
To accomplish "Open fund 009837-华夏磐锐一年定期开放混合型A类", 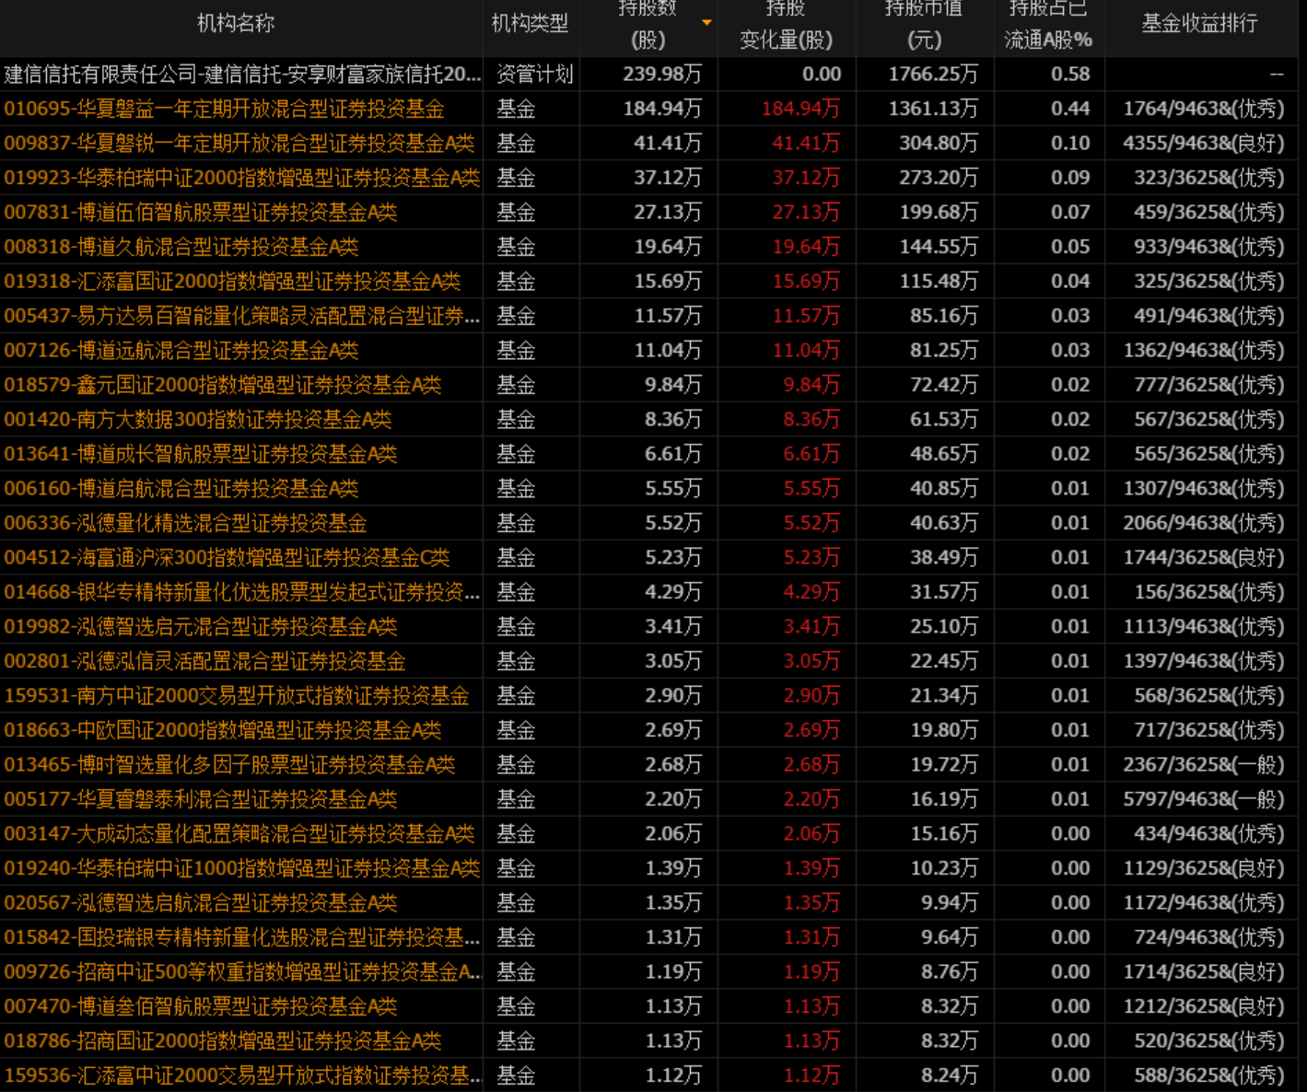I will coord(239,144).
